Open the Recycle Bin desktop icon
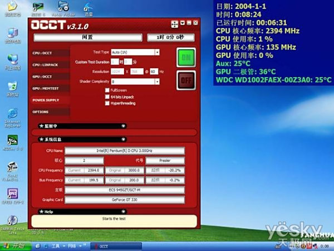Screen dimensions: 334x251 point(13,89)
